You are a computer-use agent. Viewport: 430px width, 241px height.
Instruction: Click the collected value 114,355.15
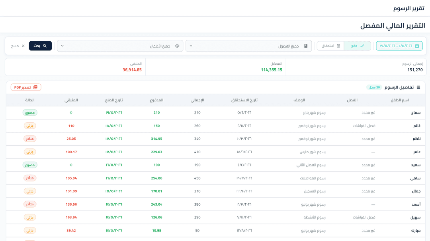pos(272,70)
